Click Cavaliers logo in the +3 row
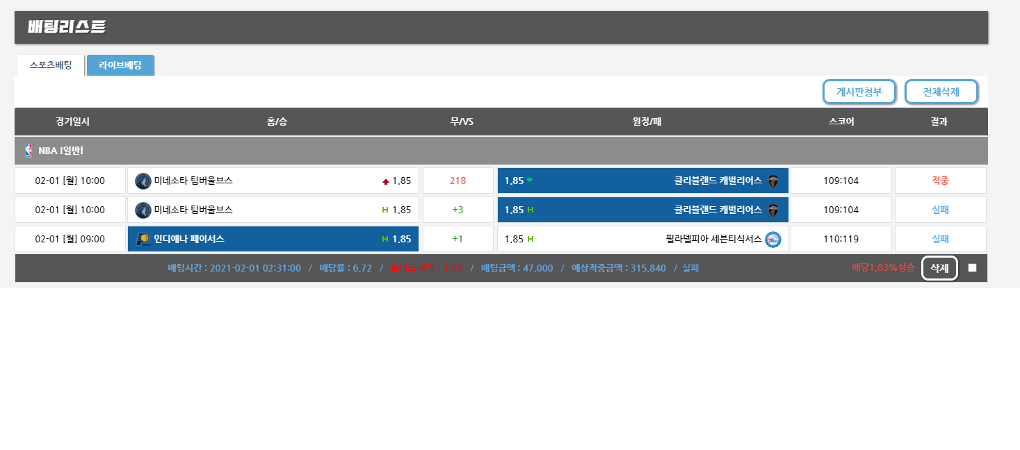The image size is (1020, 450). click(x=772, y=210)
